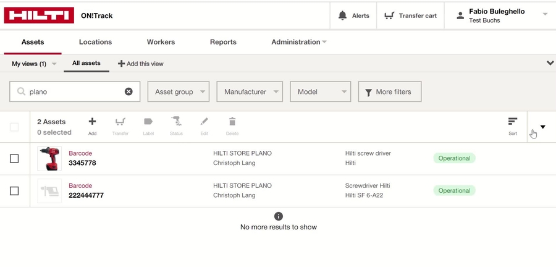Click Christoph Lang in 3345778 row

(x=234, y=163)
